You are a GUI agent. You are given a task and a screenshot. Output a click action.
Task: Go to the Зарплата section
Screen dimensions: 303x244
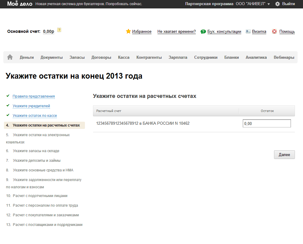pyautogui.click(x=178, y=57)
